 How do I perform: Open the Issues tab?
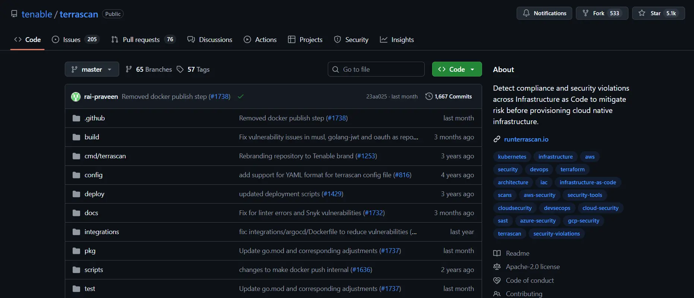[76, 40]
